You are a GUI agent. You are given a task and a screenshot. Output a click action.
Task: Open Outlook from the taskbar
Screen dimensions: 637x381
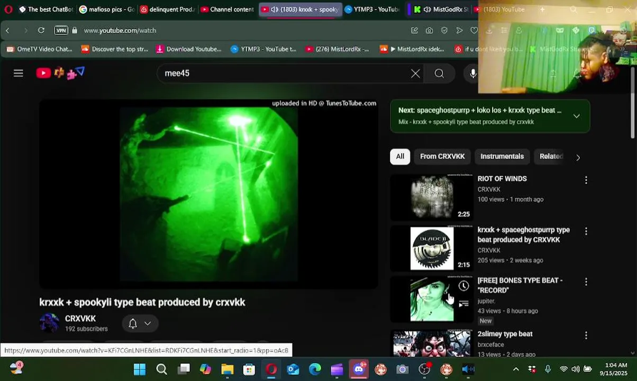pyautogui.click(x=293, y=369)
